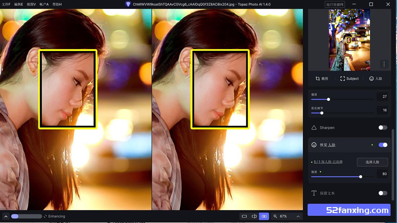Viewport: 397px width, 223px height.
Task: Click the upper 强度 slider handle at 27
Action: point(329,99)
